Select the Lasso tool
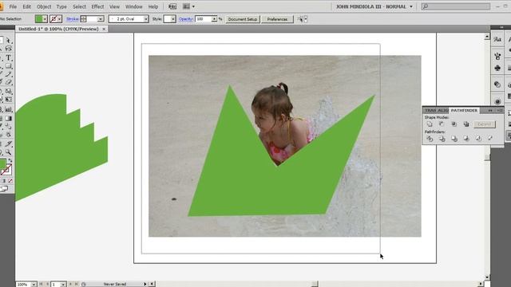This screenshot has height=287, width=511. (x=9, y=49)
